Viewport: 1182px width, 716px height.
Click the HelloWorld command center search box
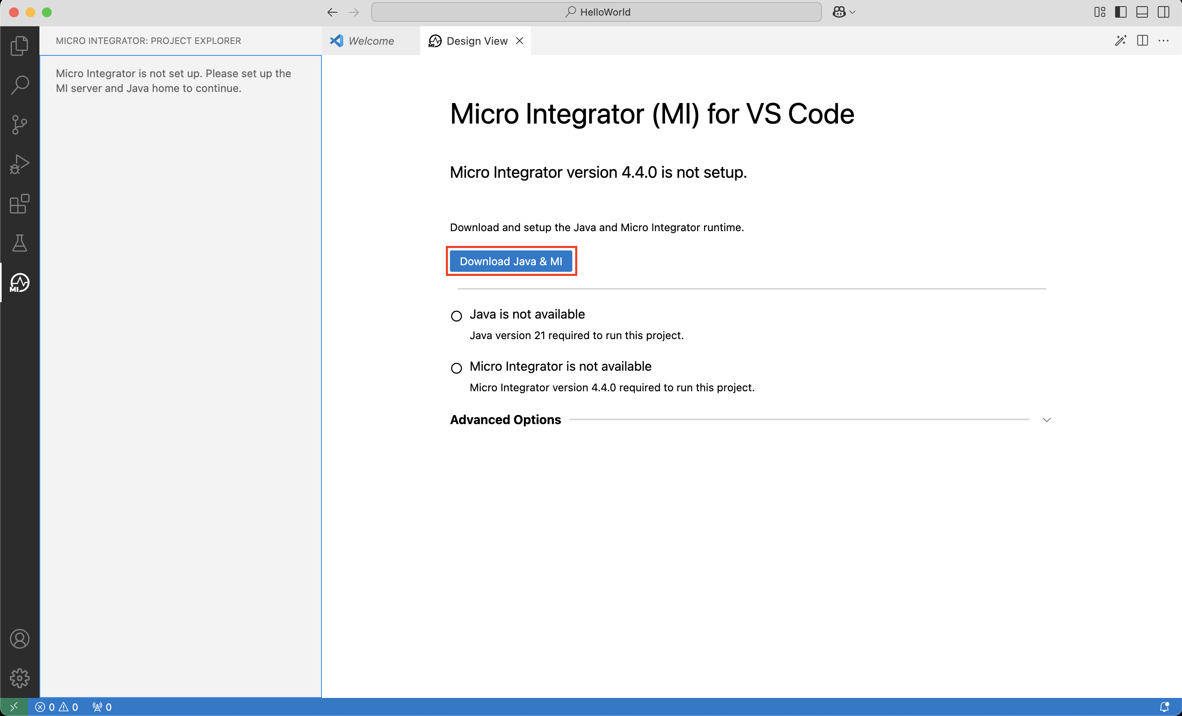596,12
